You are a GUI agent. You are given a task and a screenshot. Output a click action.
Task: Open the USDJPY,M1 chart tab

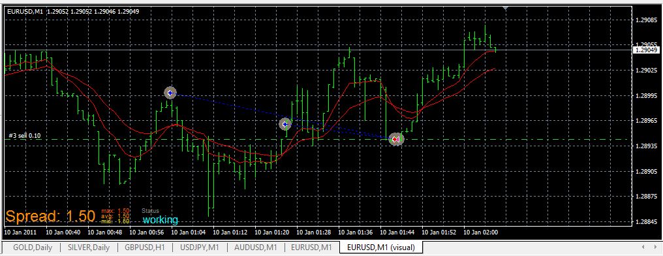click(200, 248)
